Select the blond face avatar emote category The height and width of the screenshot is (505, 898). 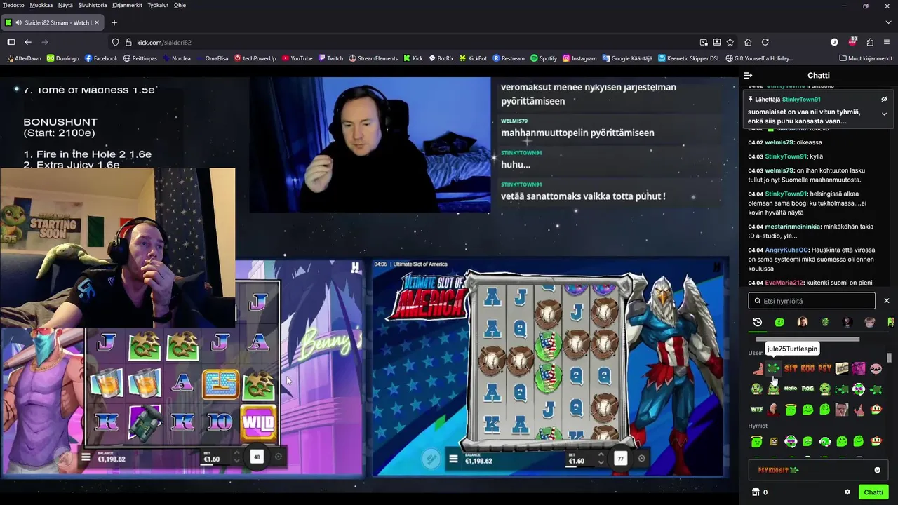(x=870, y=322)
